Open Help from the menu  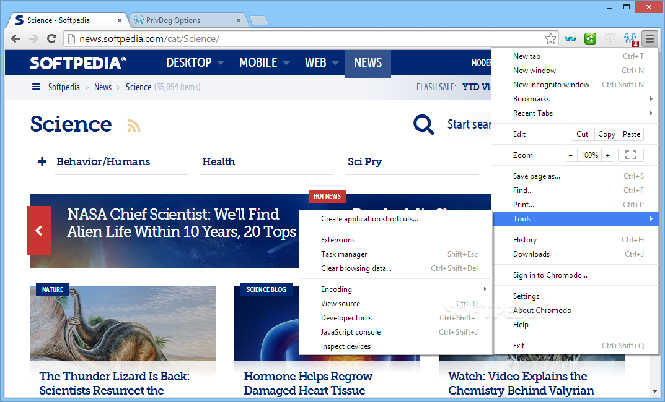pos(575,325)
